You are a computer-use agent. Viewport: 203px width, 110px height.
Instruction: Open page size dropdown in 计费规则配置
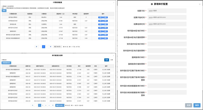tap(58, 47)
